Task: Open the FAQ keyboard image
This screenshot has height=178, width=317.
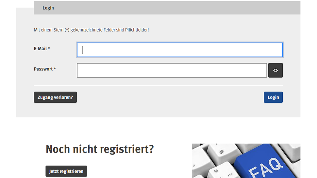Action: tap(246, 161)
